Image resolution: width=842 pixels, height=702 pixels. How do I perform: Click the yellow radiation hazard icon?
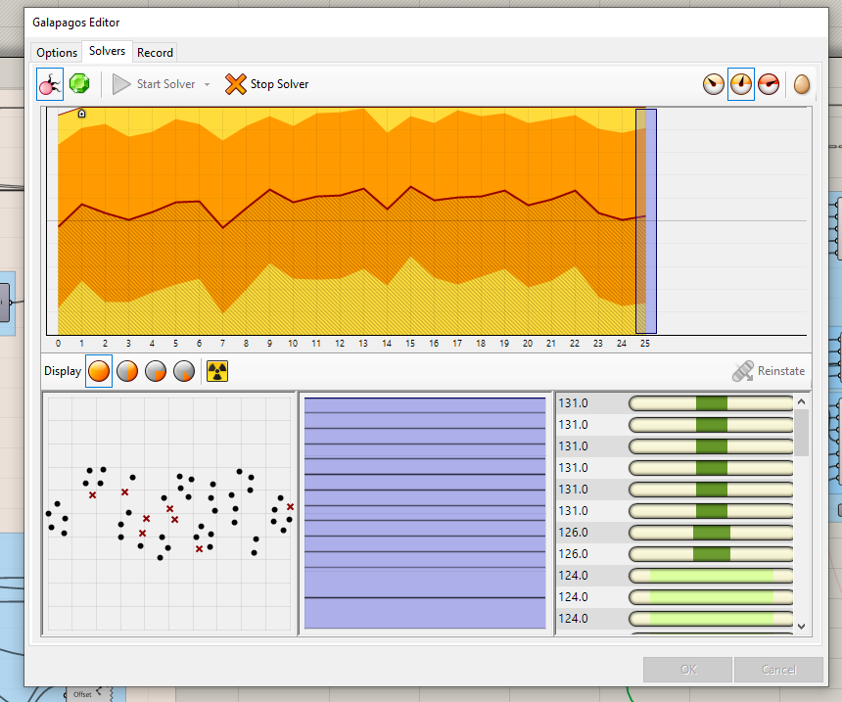pos(217,372)
